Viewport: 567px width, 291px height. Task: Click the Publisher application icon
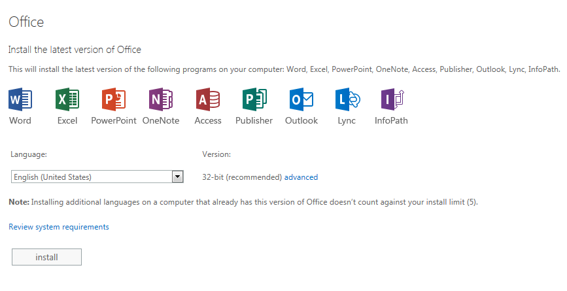254,99
